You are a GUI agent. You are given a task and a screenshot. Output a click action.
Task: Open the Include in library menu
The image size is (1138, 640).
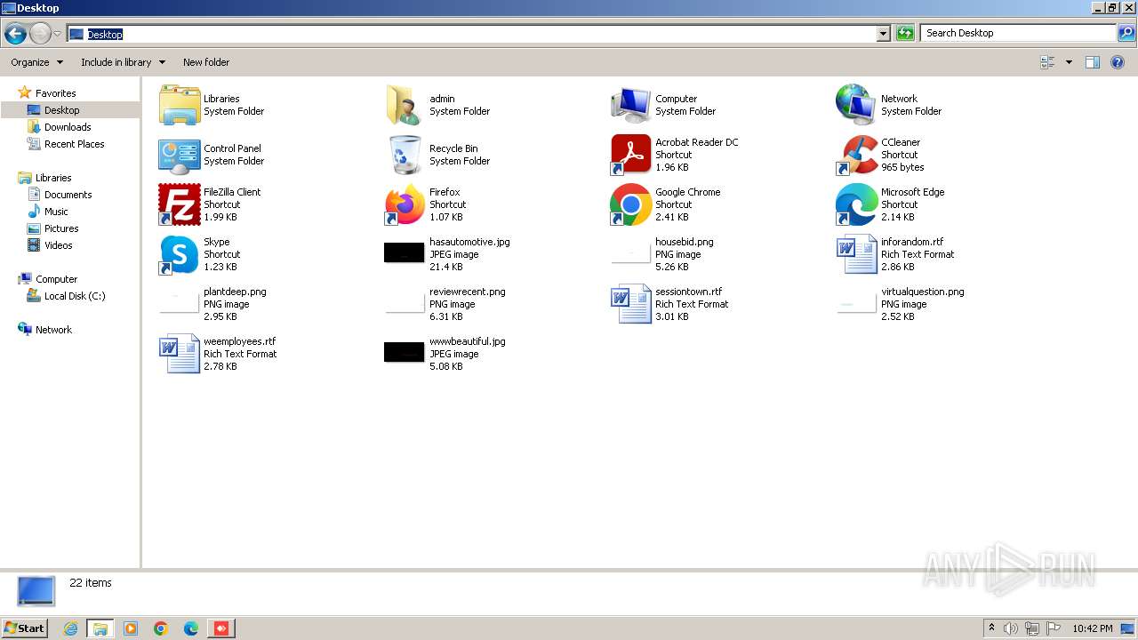tap(123, 62)
